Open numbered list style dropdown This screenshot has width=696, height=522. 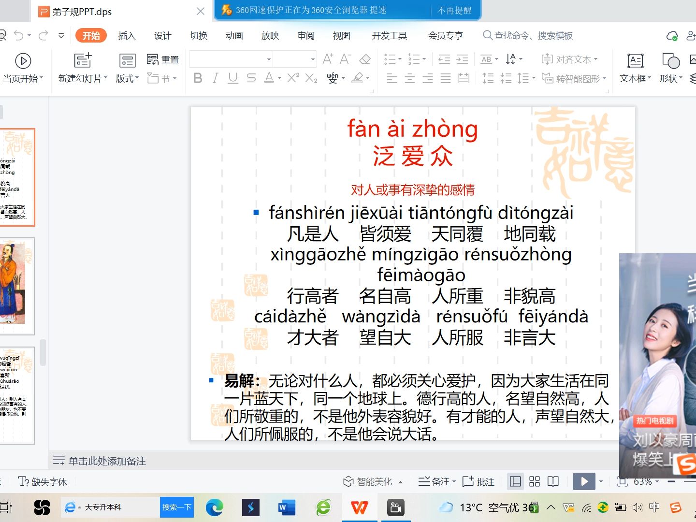[x=424, y=59]
